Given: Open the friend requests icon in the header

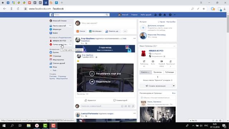Looking at the screenshot, I should (156, 15).
